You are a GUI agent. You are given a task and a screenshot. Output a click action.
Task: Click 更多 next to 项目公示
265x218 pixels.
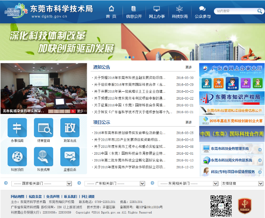tap(188, 122)
